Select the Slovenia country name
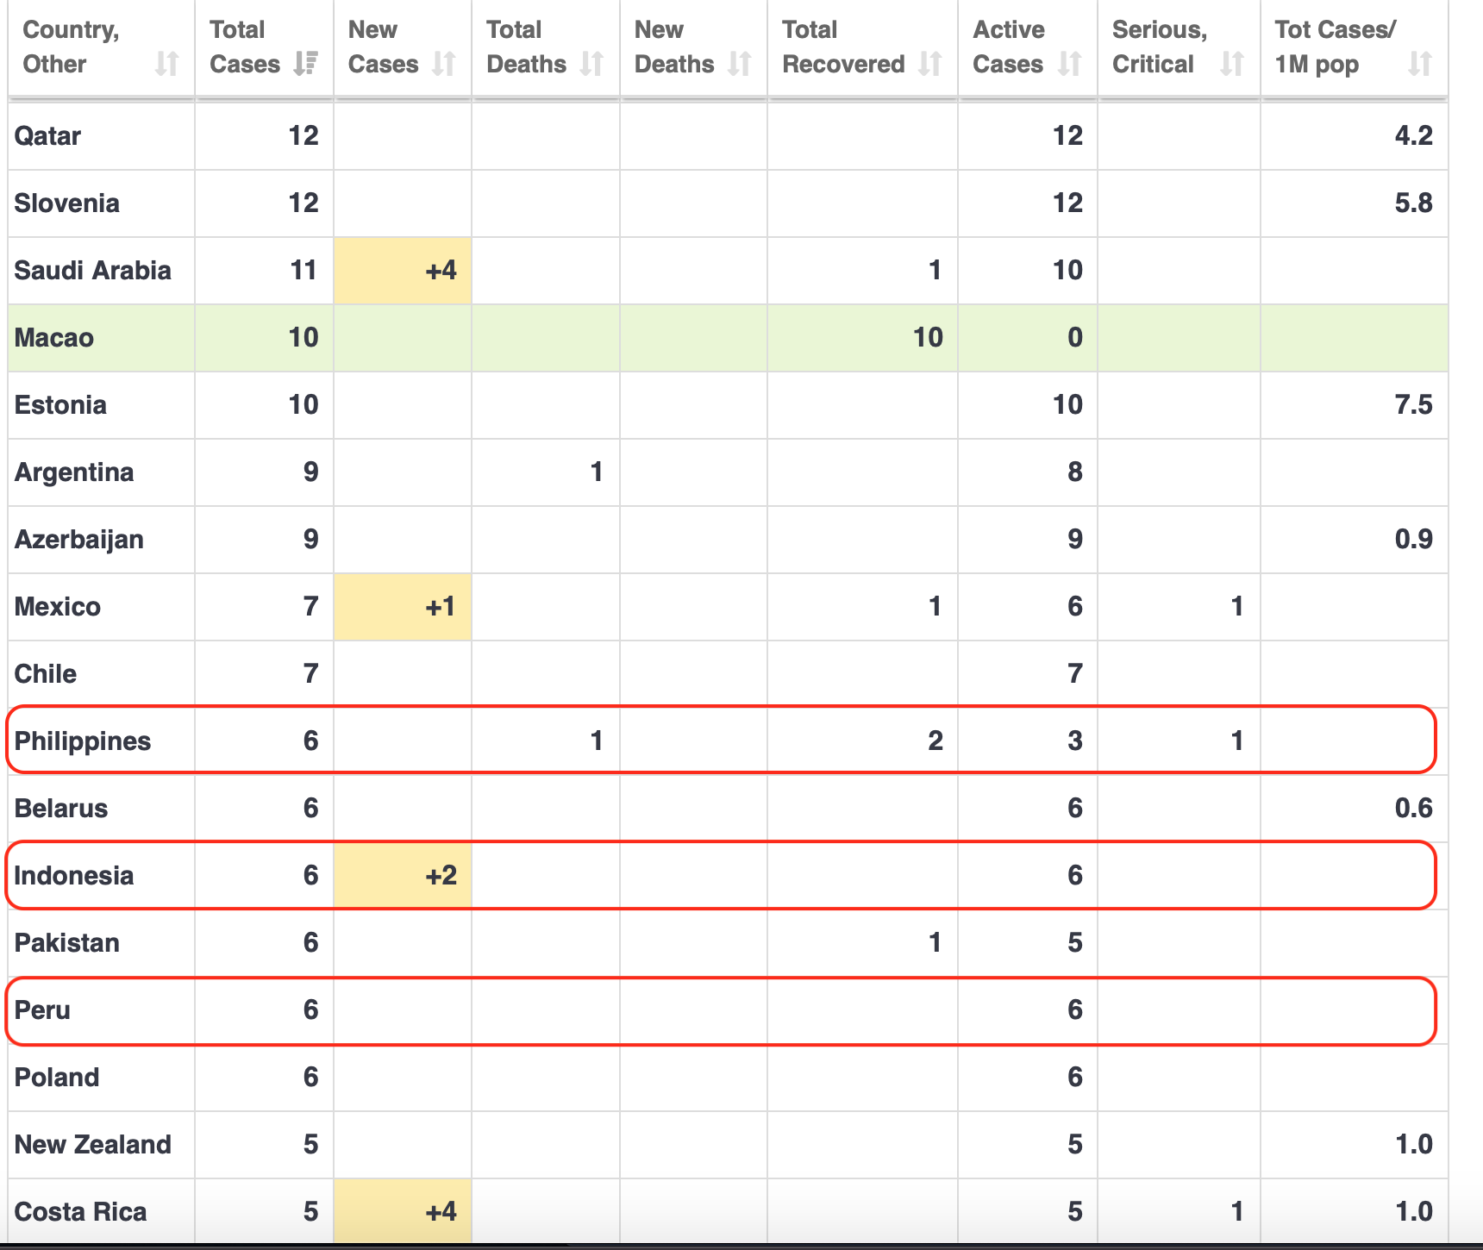 point(66,203)
